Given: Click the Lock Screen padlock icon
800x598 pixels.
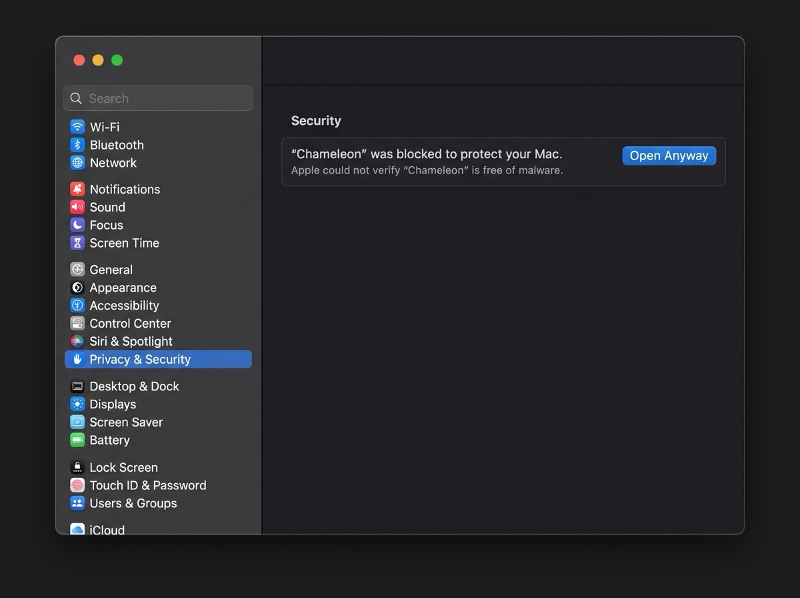Looking at the screenshot, I should click(77, 467).
